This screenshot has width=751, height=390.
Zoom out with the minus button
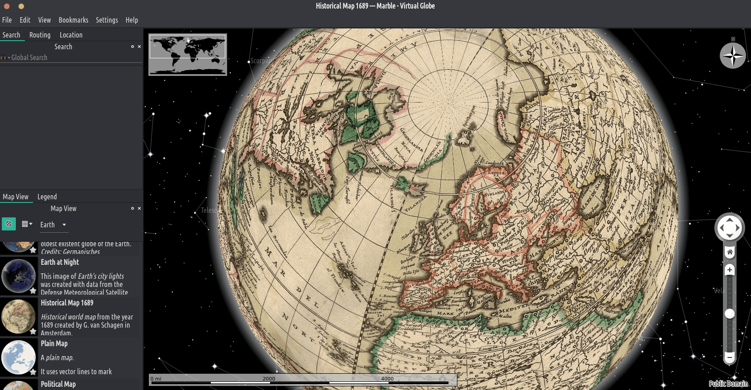tap(729, 357)
